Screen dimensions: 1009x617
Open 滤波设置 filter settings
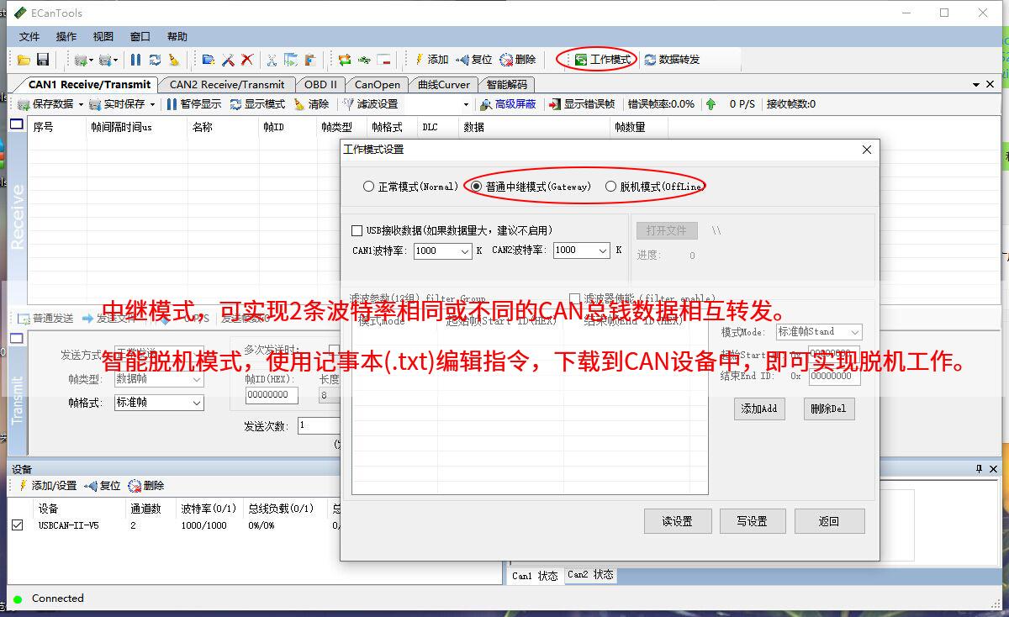tap(370, 104)
